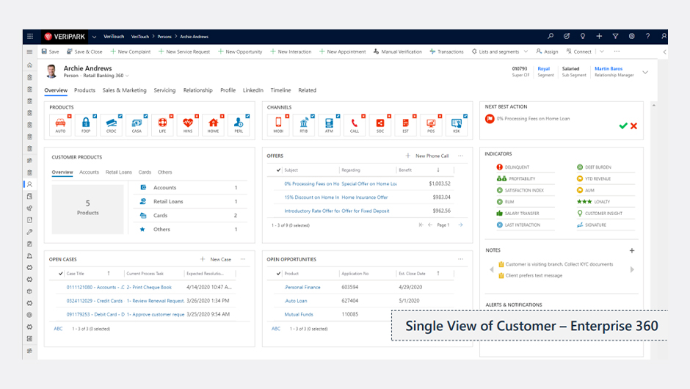The image size is (690, 389).
Task: Click the search magnifier in top bar
Action: (x=551, y=36)
